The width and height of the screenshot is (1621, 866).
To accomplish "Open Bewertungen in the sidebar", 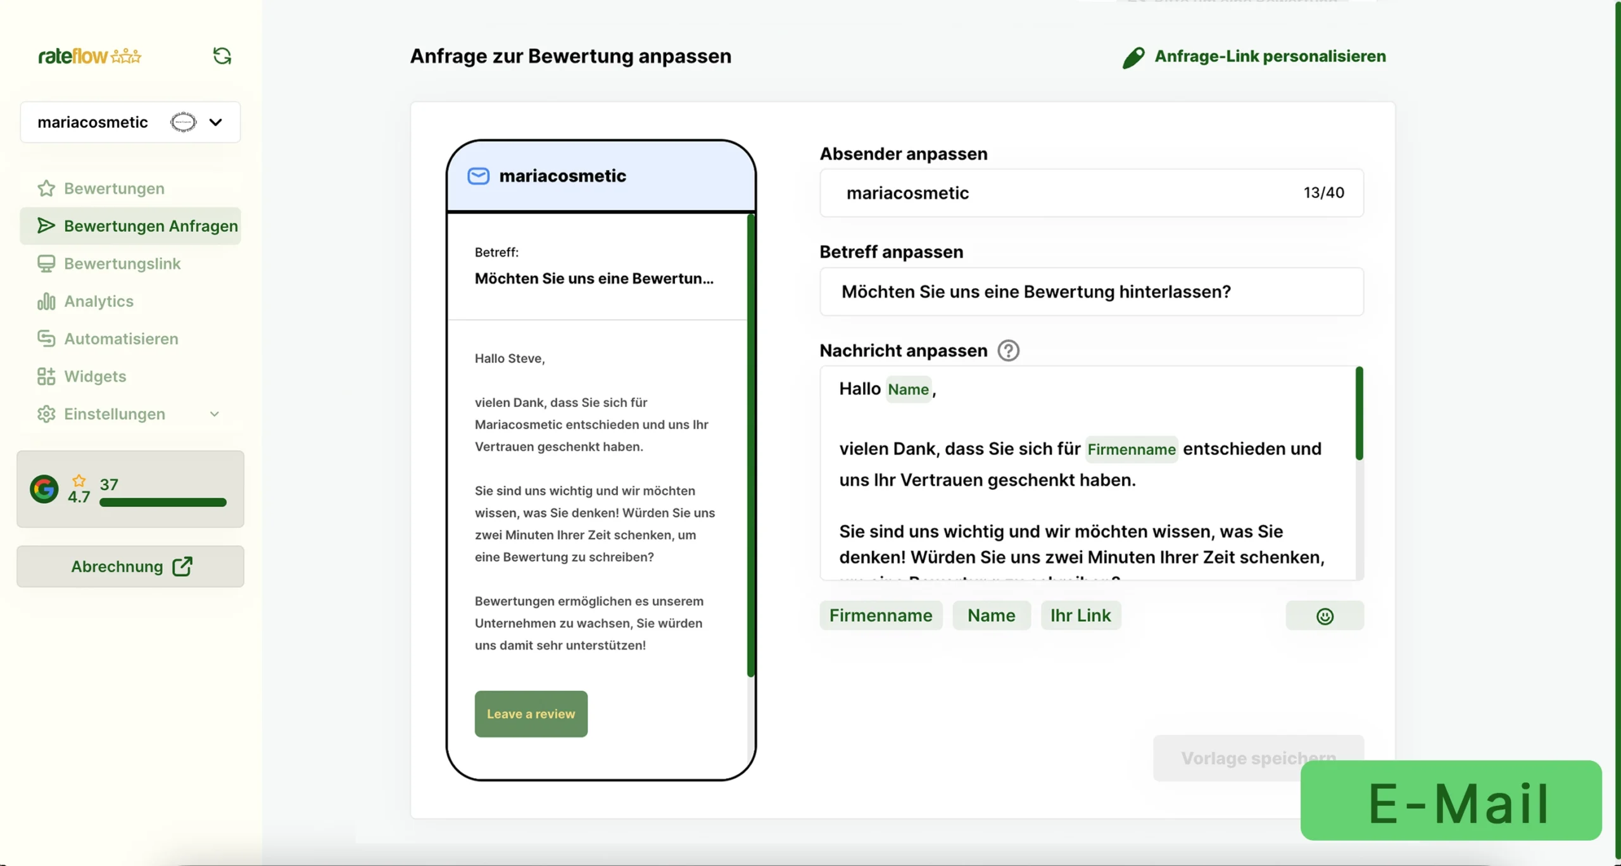I will (114, 189).
